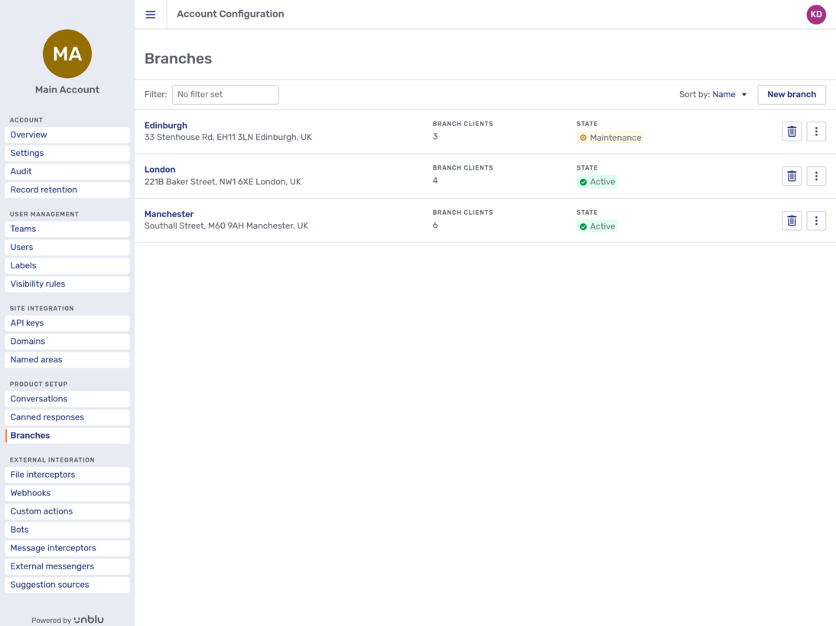Open the Edinburgh branch link
Image resolution: width=836 pixels, height=626 pixels.
click(x=166, y=125)
